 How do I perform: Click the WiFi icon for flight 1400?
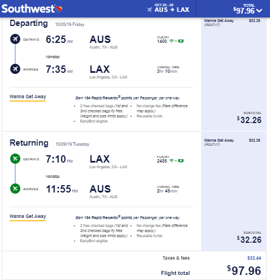[x=171, y=41]
